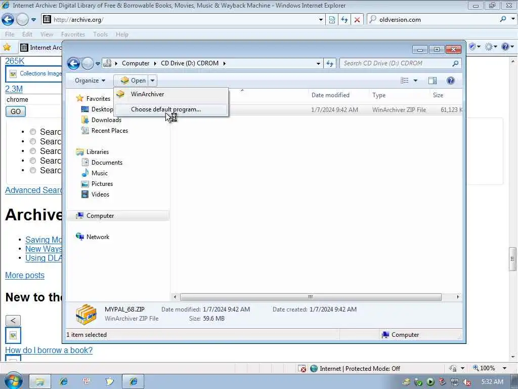
Task: Select the first Search radio button
Action: pos(33,132)
